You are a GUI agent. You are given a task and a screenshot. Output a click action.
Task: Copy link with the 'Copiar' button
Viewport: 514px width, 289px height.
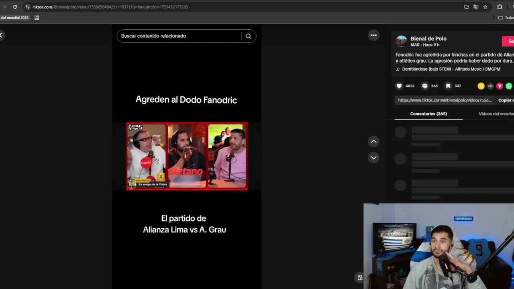pos(506,100)
